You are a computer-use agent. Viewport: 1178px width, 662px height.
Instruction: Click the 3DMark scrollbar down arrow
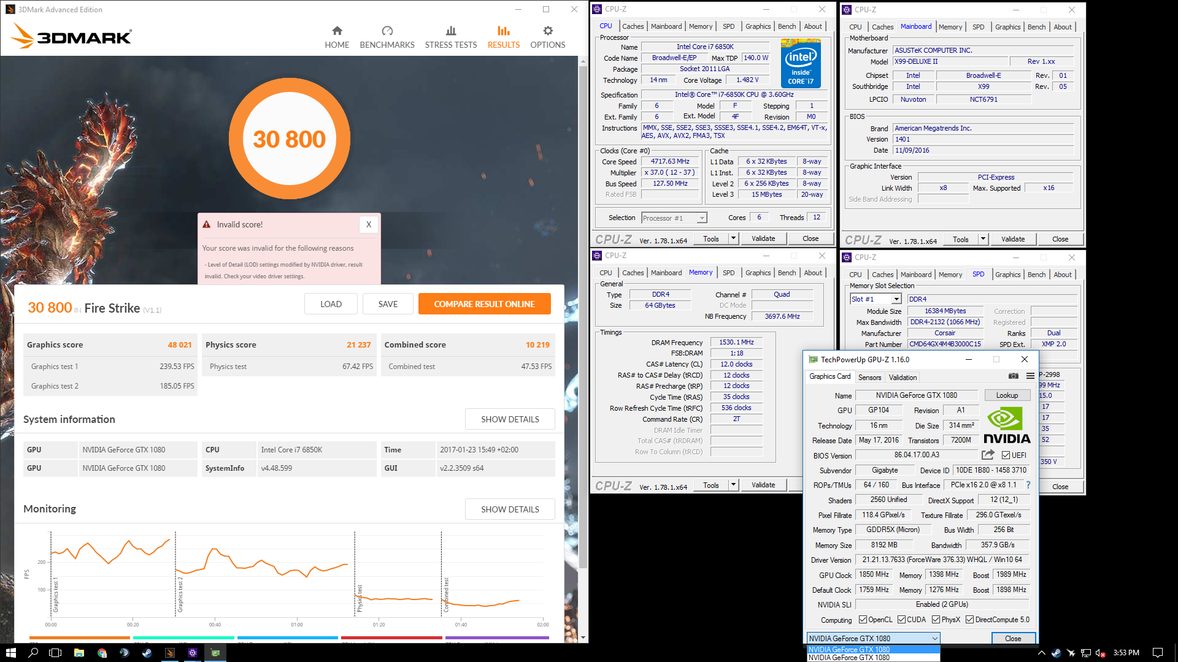[x=583, y=637]
